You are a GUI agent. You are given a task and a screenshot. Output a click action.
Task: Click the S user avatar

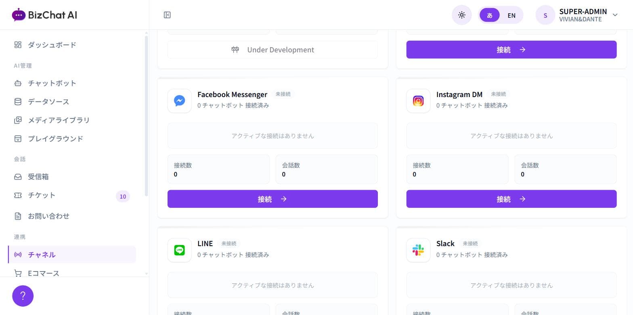point(545,15)
